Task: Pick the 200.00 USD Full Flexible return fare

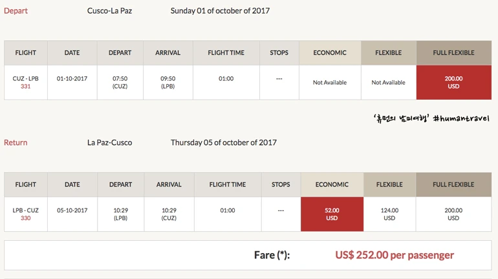Action: (453, 214)
